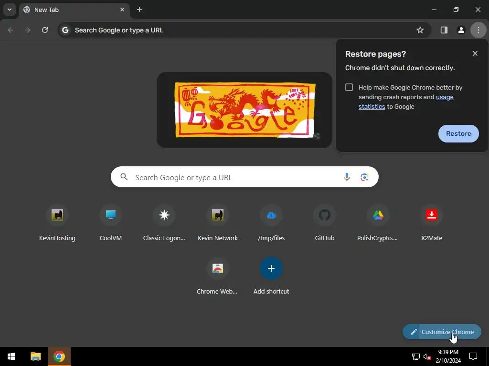Open network status in system tray
The width and height of the screenshot is (489, 366).
coord(416,356)
